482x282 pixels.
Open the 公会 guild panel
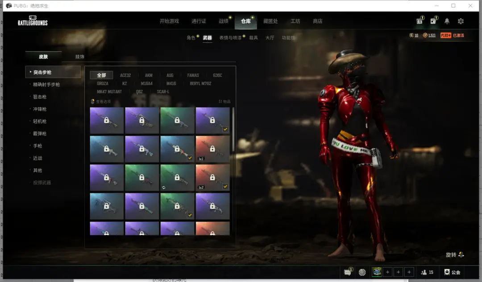tap(452, 272)
